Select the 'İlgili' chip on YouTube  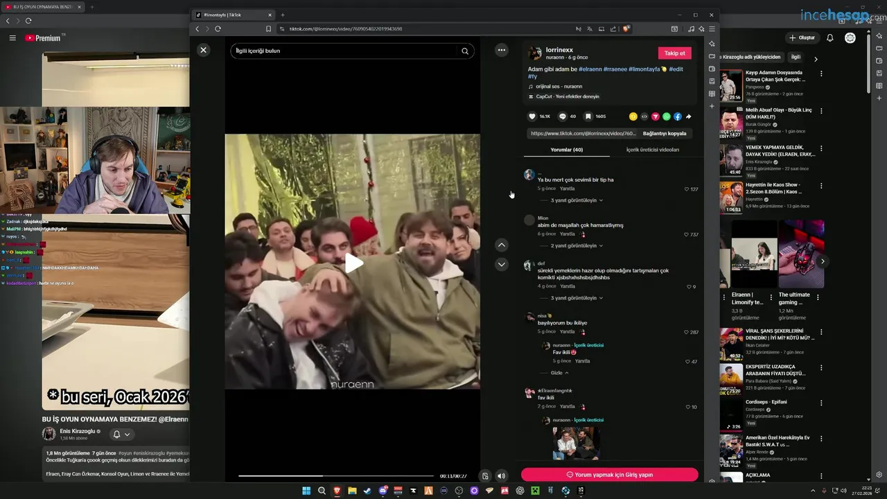[x=796, y=57]
